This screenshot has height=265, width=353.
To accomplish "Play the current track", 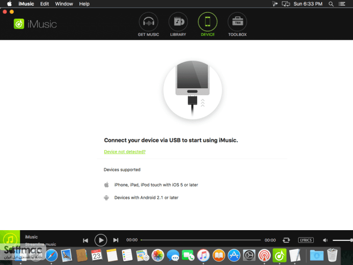I will (x=101, y=240).
